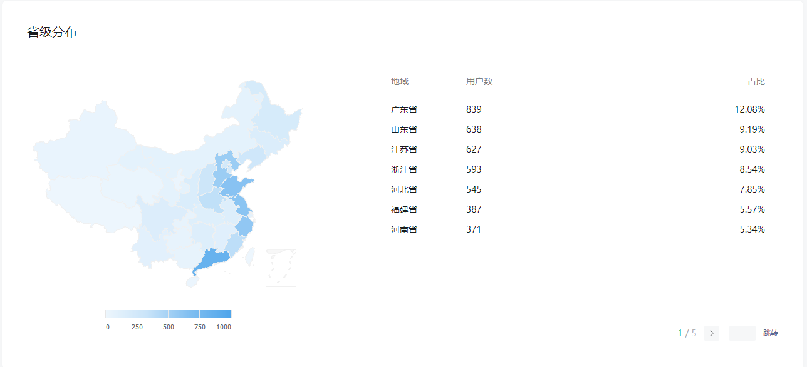Click user count 638
807x367 pixels.
[x=474, y=129]
